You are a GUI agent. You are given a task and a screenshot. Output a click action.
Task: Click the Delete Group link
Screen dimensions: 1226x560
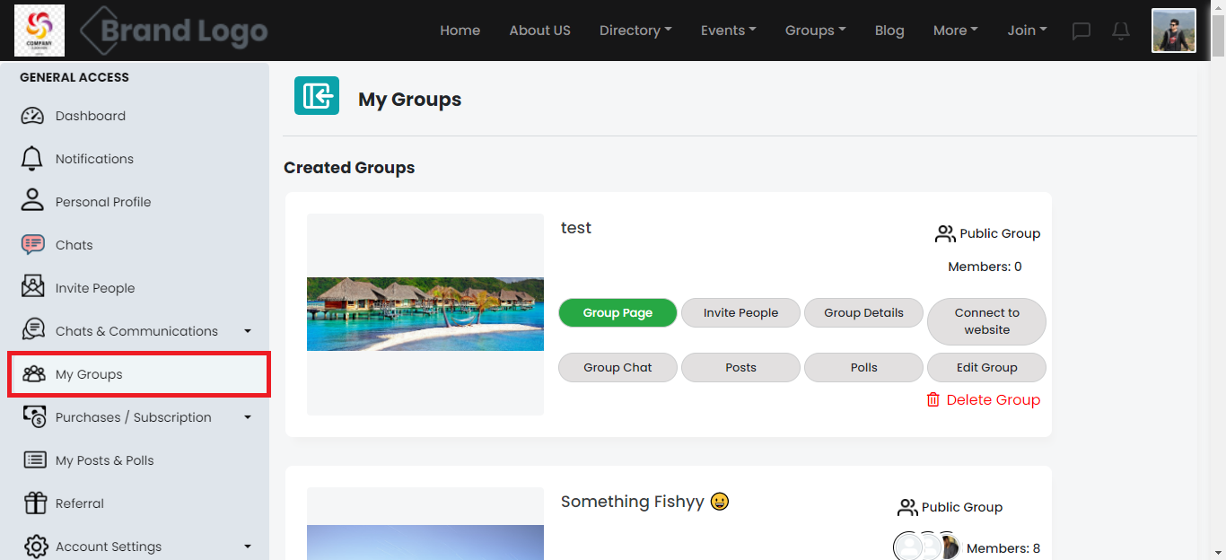[x=983, y=400]
